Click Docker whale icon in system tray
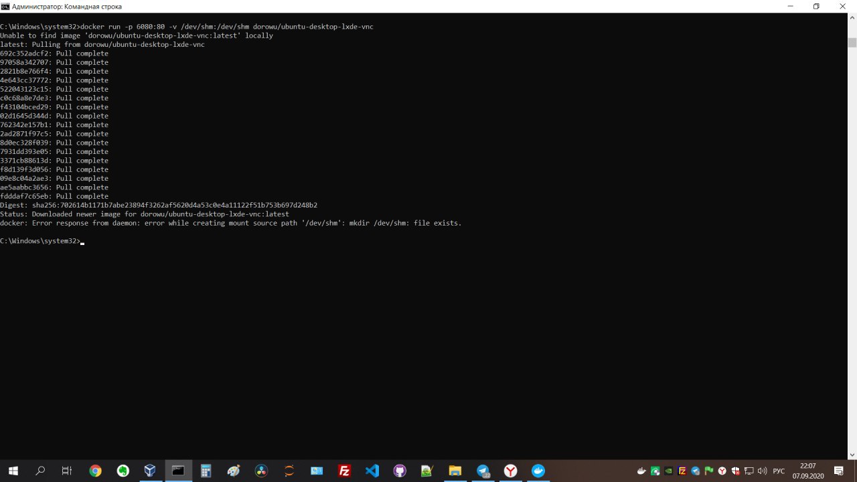This screenshot has width=857, height=482. coord(641,471)
